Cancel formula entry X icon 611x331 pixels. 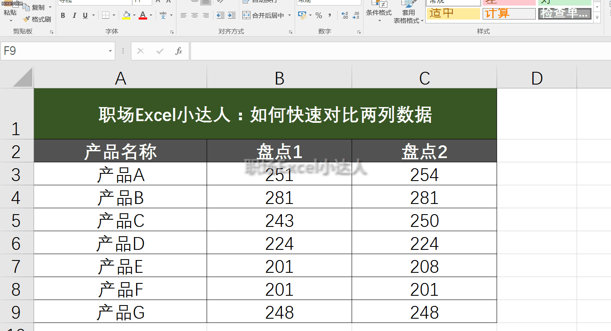[x=141, y=51]
